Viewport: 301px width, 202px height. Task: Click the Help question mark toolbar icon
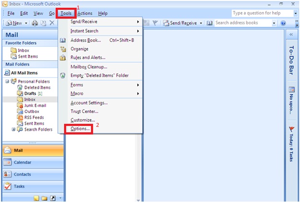(x=283, y=23)
